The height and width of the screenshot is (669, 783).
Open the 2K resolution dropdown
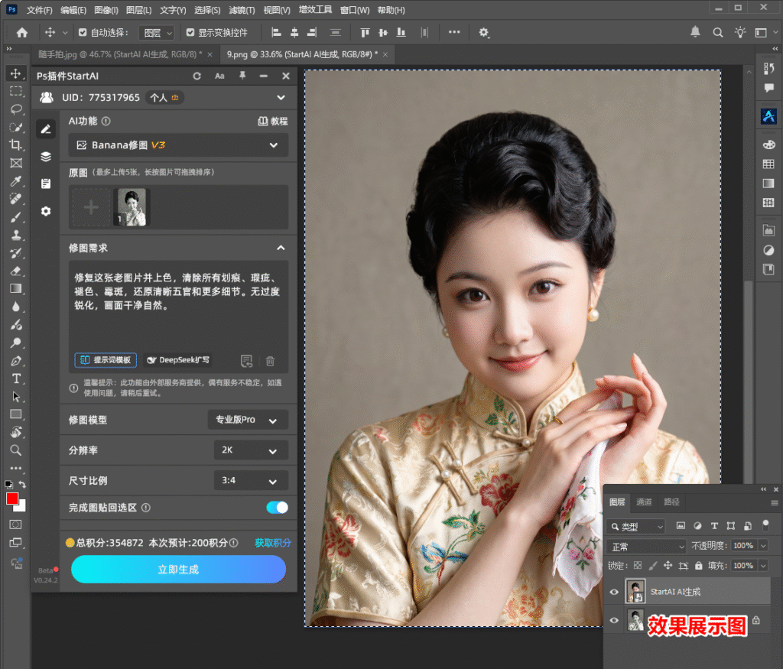[x=251, y=450]
